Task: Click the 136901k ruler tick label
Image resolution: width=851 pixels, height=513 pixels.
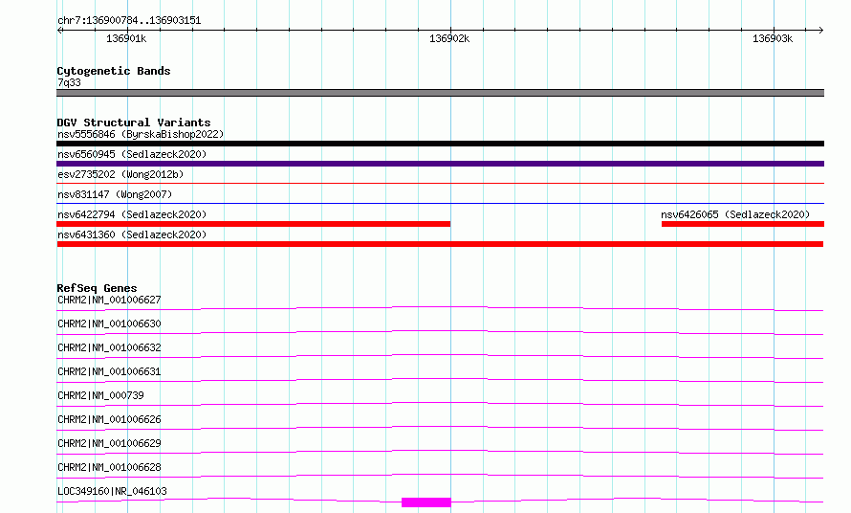Action: coord(126,38)
